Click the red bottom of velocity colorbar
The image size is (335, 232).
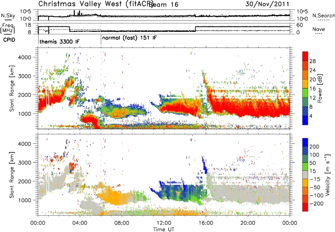(305, 207)
